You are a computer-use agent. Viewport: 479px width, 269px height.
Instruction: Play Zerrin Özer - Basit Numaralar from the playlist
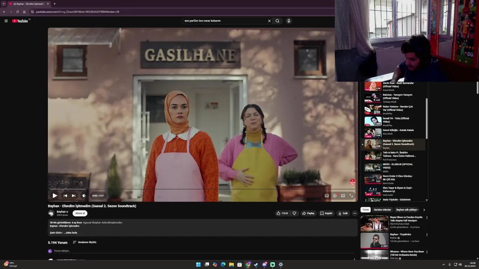coord(393,86)
